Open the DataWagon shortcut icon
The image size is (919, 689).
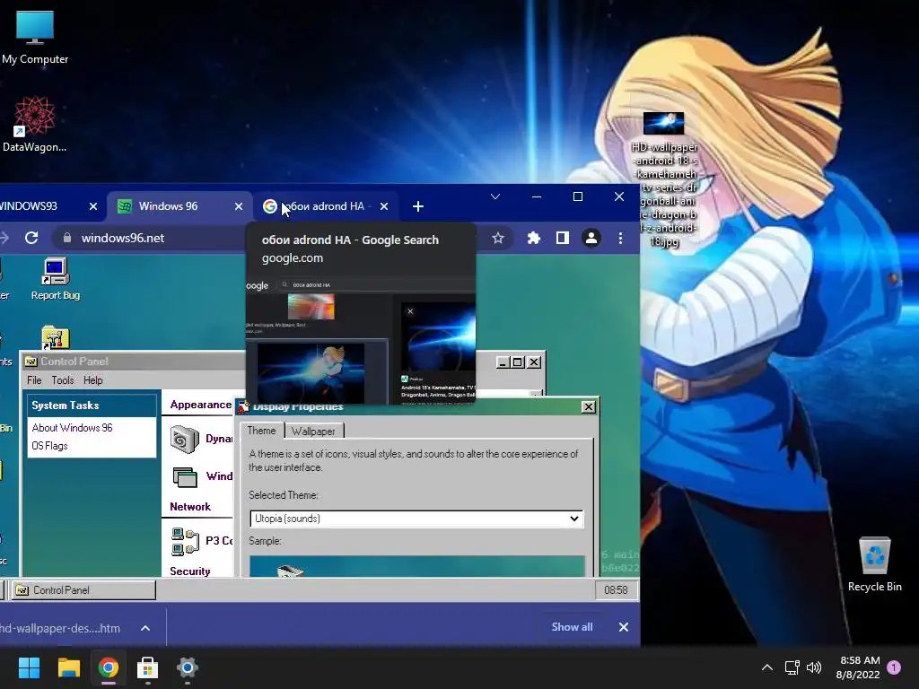(35, 124)
